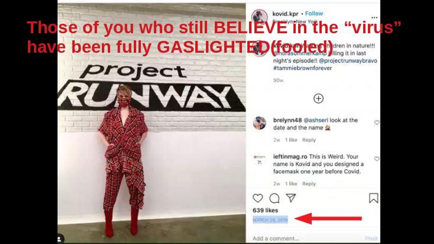Save the post with the bookmark icon
Screen dimensions: 434x244
pos(373,198)
